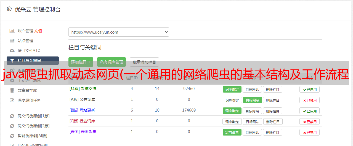Delete the 定向采集 column
This screenshot has width=353, height=146.
pos(273,132)
